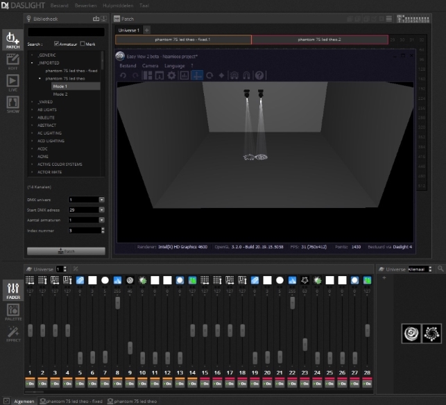Select the Palette panel icon

tap(13, 312)
